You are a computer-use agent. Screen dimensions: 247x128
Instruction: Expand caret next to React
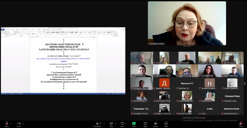[x=126, y=123]
